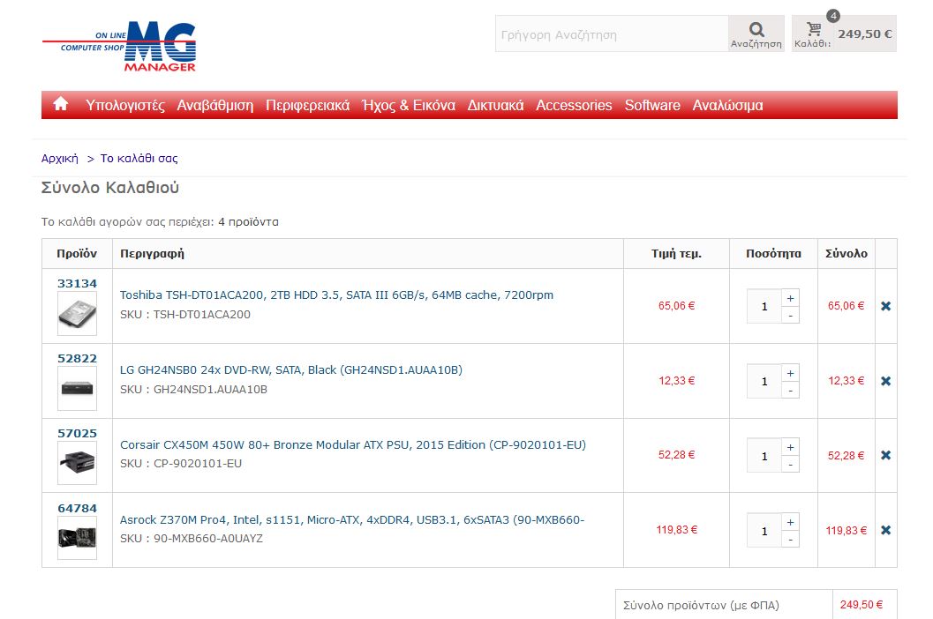
Task: Click the Περιγραφή column header
Action: [153, 253]
